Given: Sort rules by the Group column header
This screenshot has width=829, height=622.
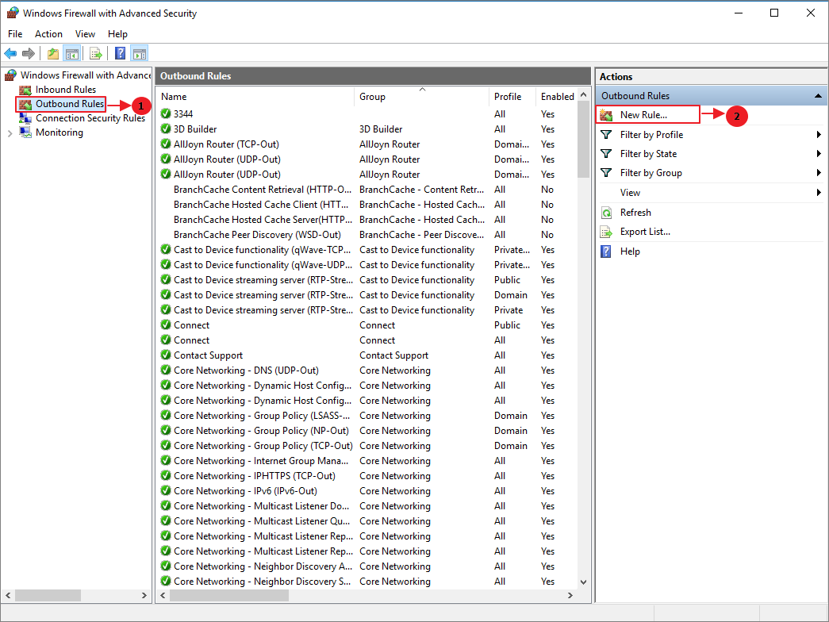Looking at the screenshot, I should click(422, 97).
